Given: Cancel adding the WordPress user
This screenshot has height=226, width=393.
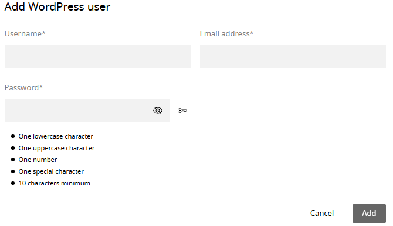Looking at the screenshot, I should [x=322, y=214].
